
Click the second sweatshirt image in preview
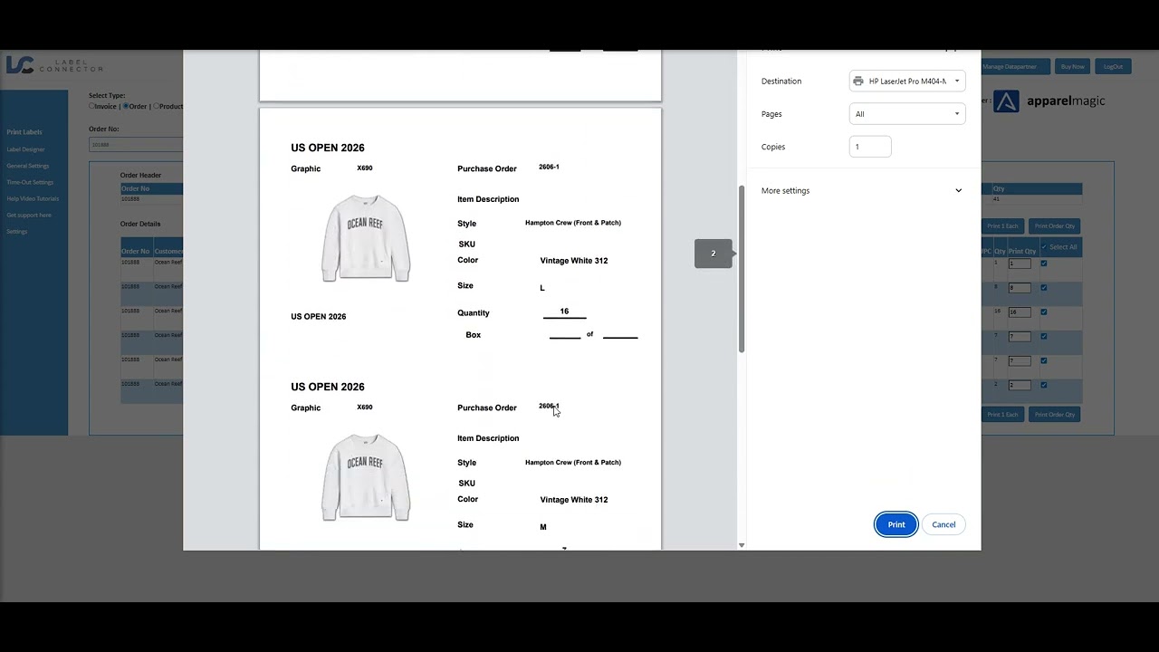pyautogui.click(x=366, y=477)
